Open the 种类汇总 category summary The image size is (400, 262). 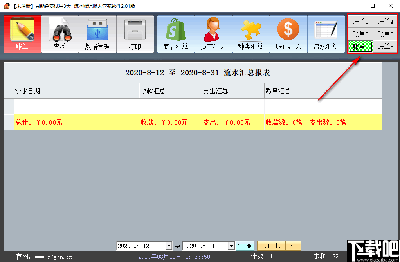click(x=251, y=34)
